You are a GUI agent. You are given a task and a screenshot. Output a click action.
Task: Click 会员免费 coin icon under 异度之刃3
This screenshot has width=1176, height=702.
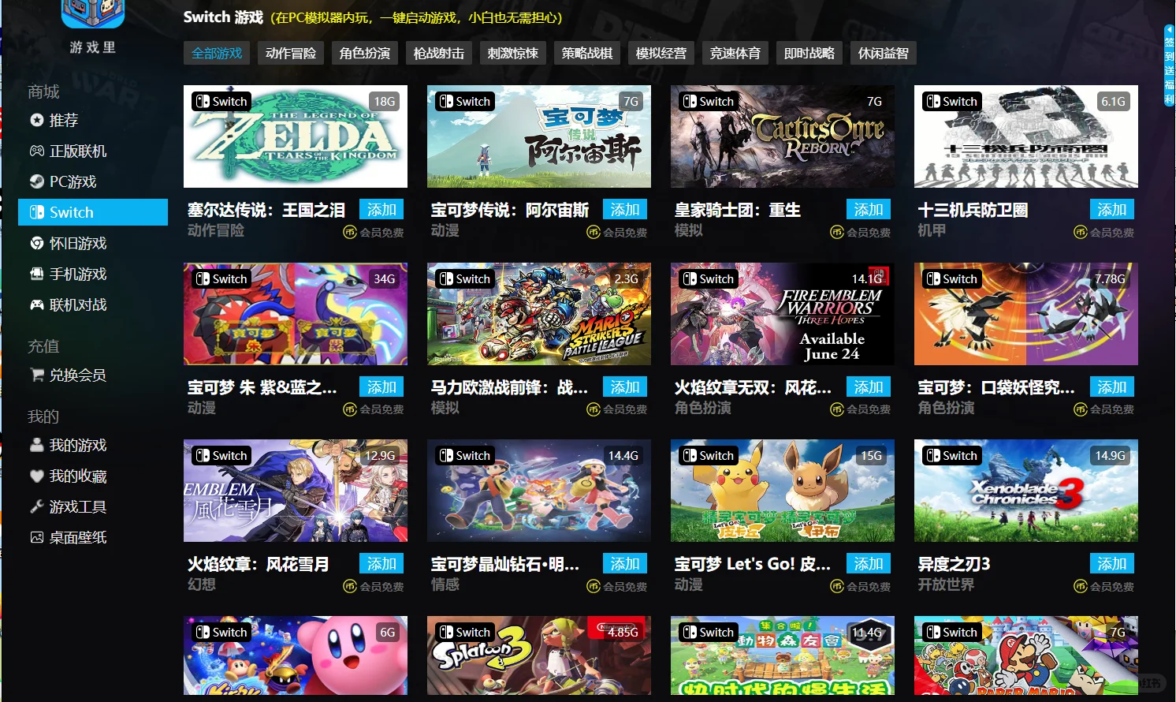[1081, 586]
